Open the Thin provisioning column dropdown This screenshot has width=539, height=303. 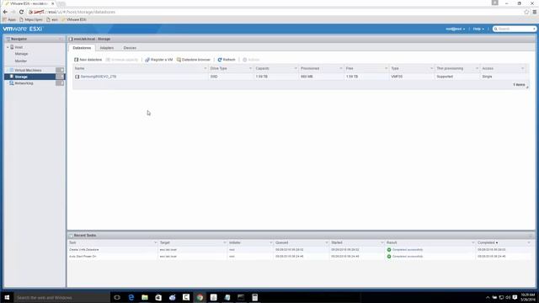pyautogui.click(x=477, y=68)
